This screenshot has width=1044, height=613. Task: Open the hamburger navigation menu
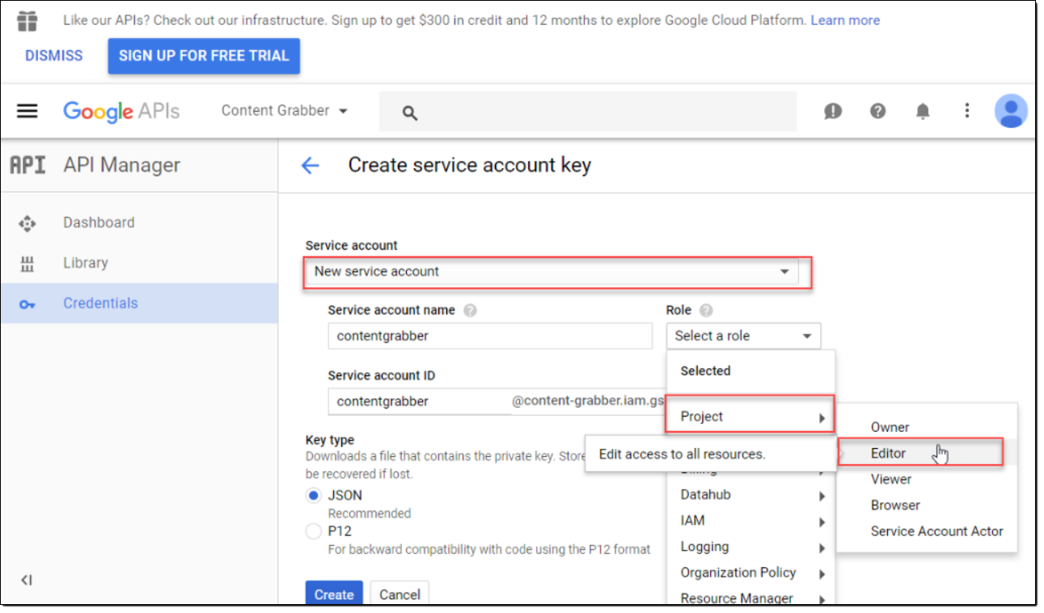point(27,111)
